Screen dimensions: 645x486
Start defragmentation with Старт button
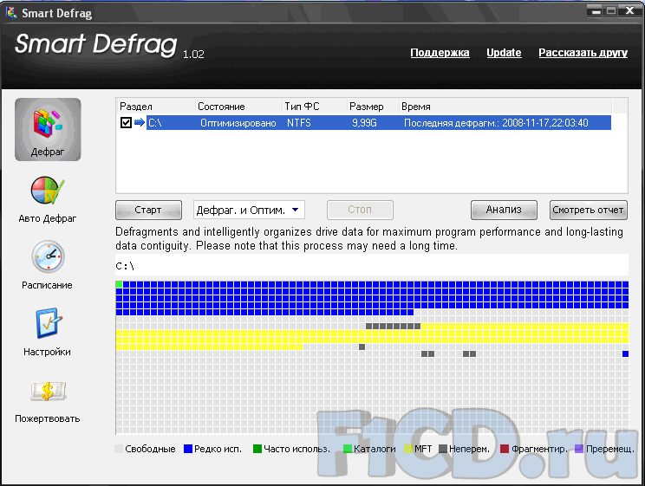(x=148, y=211)
